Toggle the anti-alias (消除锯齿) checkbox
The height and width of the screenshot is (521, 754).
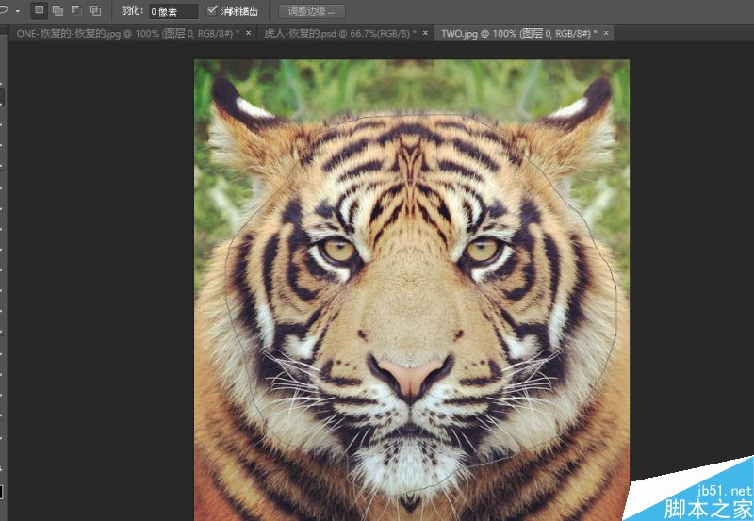tap(211, 10)
